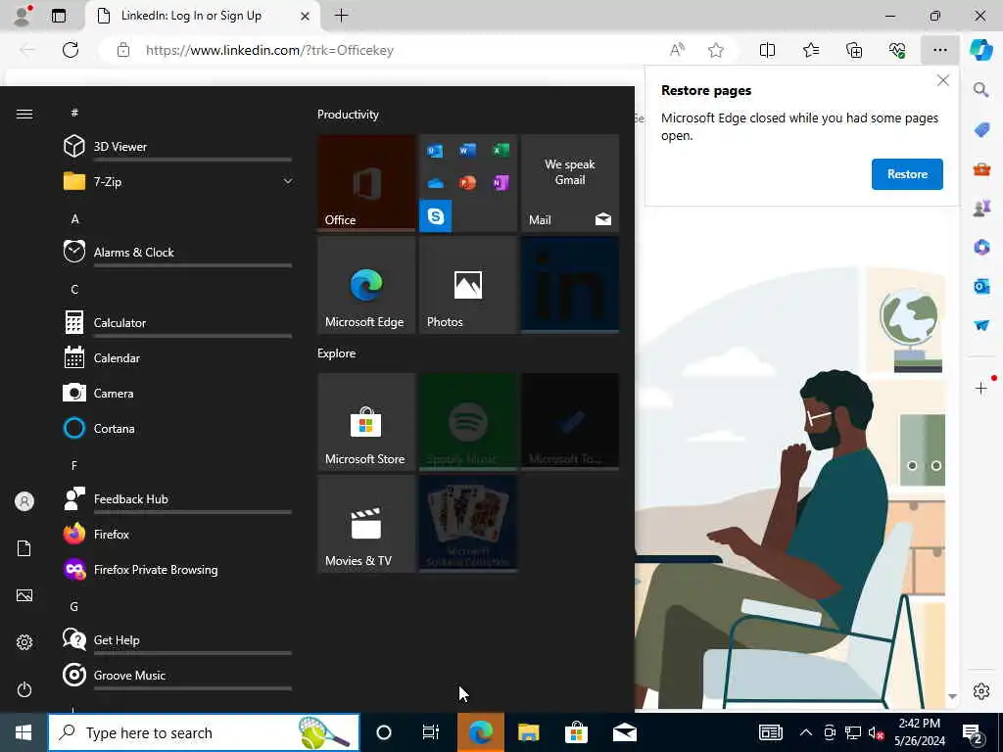The height and width of the screenshot is (752, 1003).
Task: Open Calculator from the Start menu
Action: pos(178,322)
